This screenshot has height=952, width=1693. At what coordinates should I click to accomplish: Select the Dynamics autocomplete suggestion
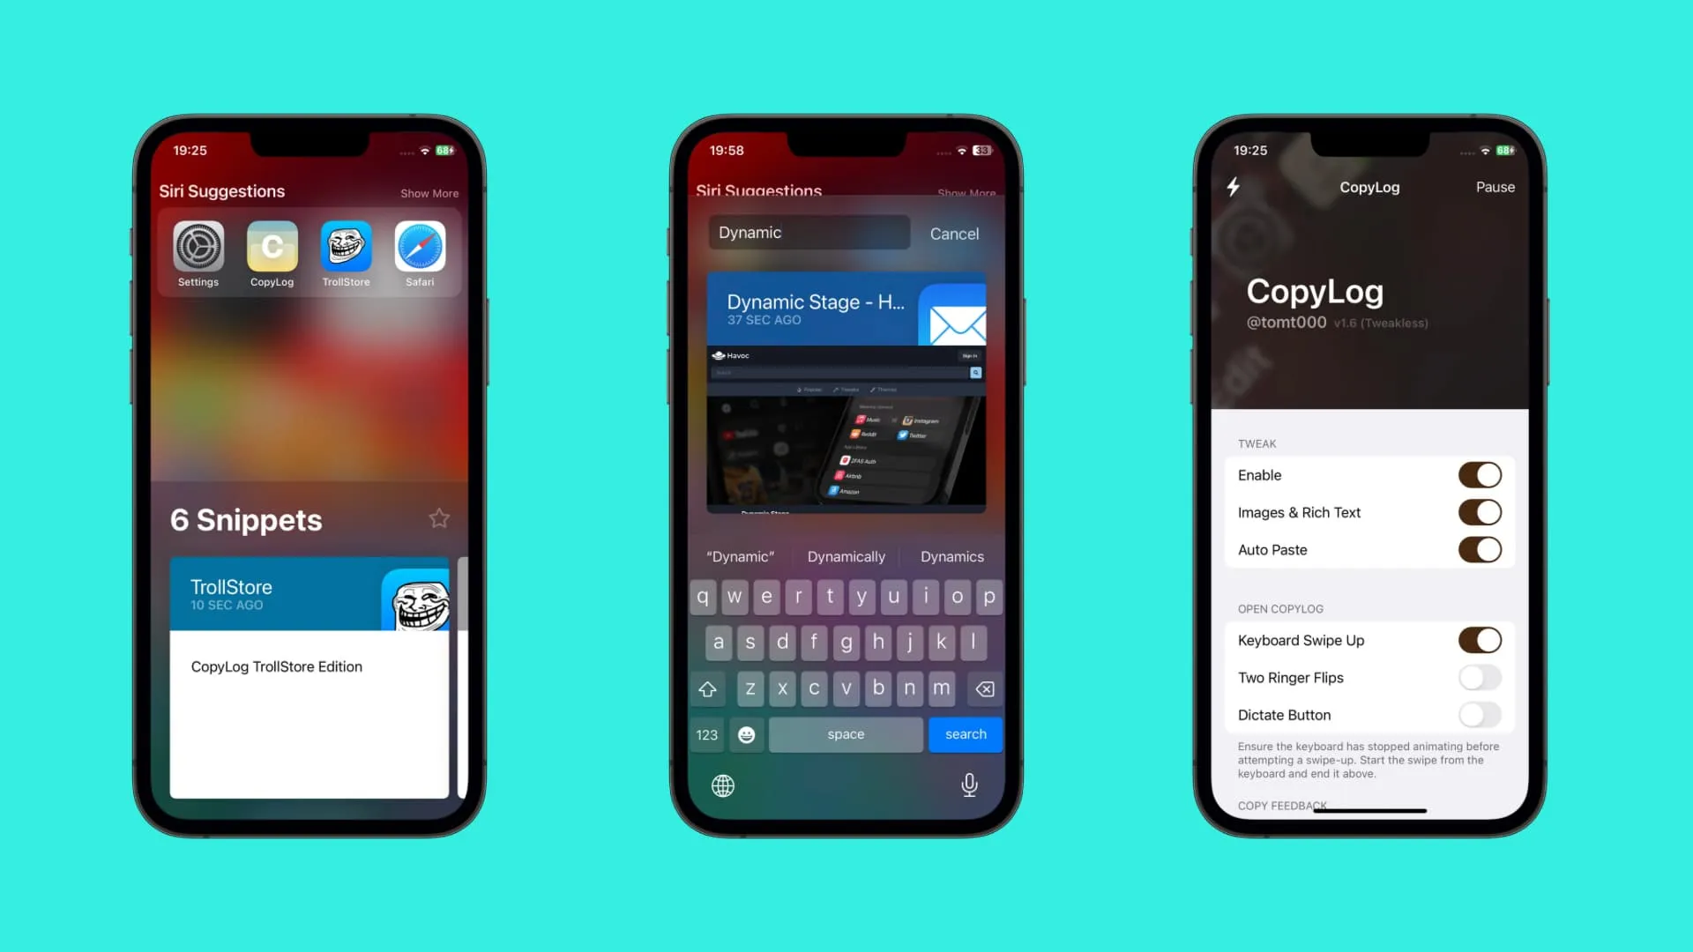click(x=953, y=555)
